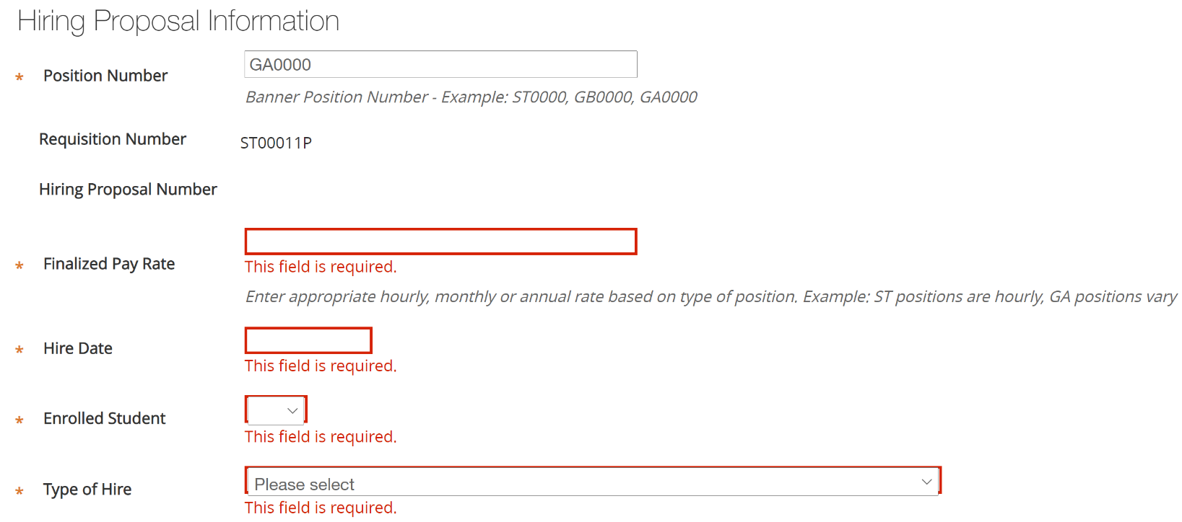Viewport: 1182px width, 522px height.
Task: Click the required asterisk beside Position Number
Action: click(19, 77)
